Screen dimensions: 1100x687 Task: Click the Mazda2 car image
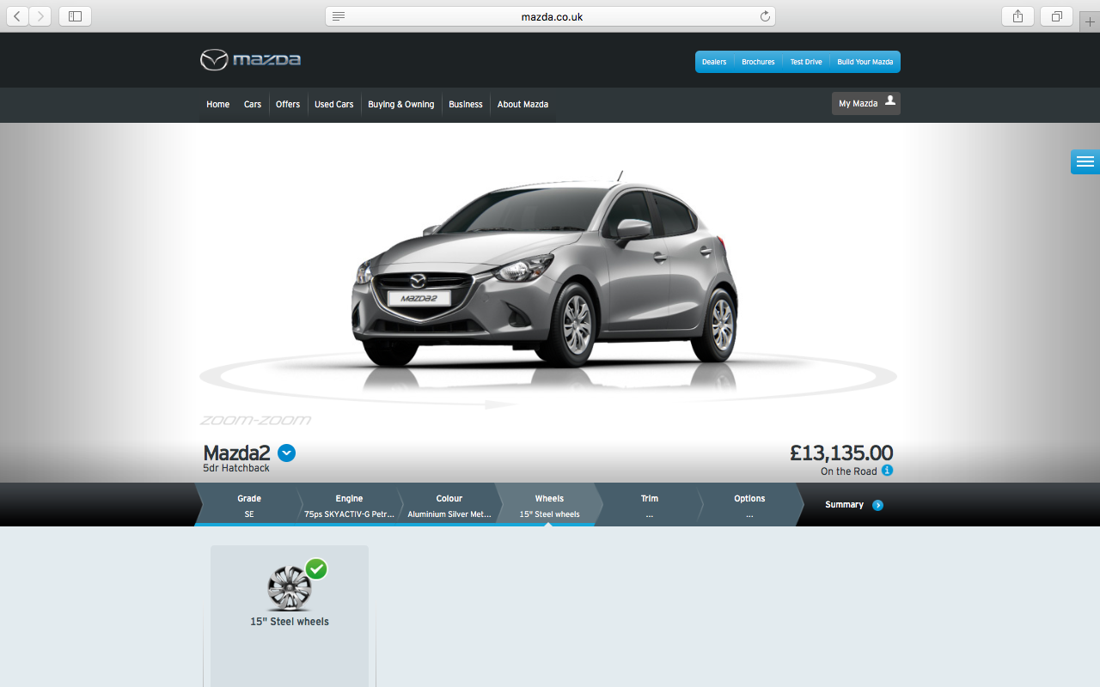coord(544,271)
